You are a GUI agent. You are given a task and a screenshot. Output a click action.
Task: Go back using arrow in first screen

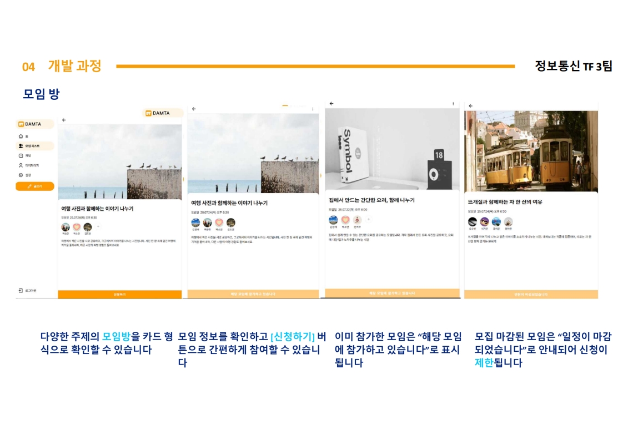coord(64,120)
